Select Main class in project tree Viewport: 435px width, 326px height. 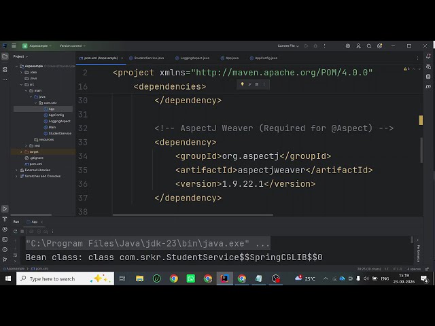pyautogui.click(x=50, y=127)
